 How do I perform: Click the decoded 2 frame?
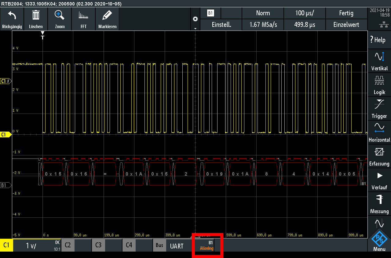[x=186, y=174]
